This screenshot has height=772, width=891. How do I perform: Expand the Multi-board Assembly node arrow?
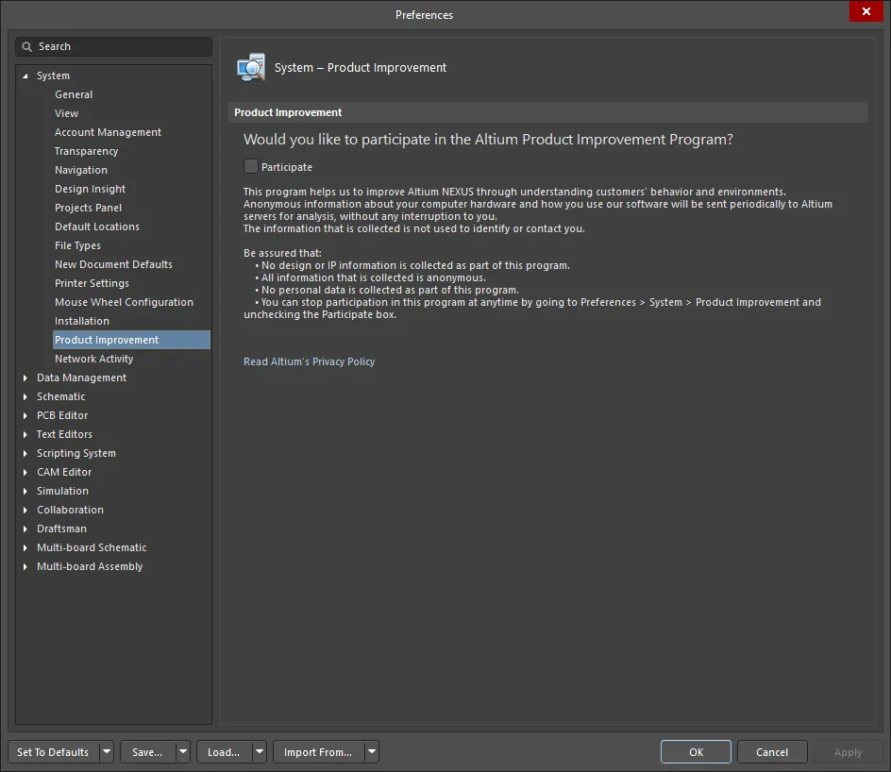click(25, 566)
